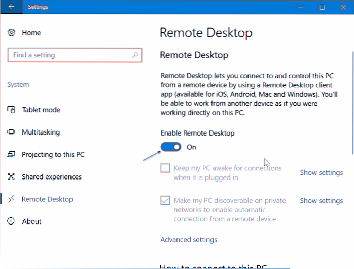
Task: Open Show settings for discoverable option
Action: [321, 201]
